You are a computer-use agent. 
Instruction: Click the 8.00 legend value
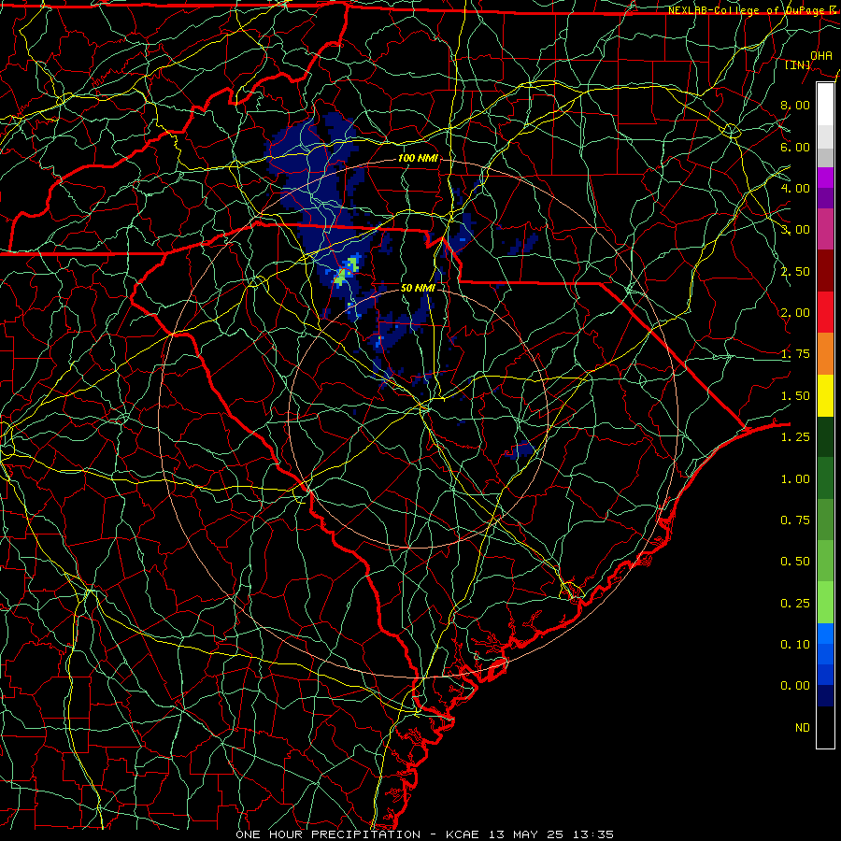click(x=795, y=105)
